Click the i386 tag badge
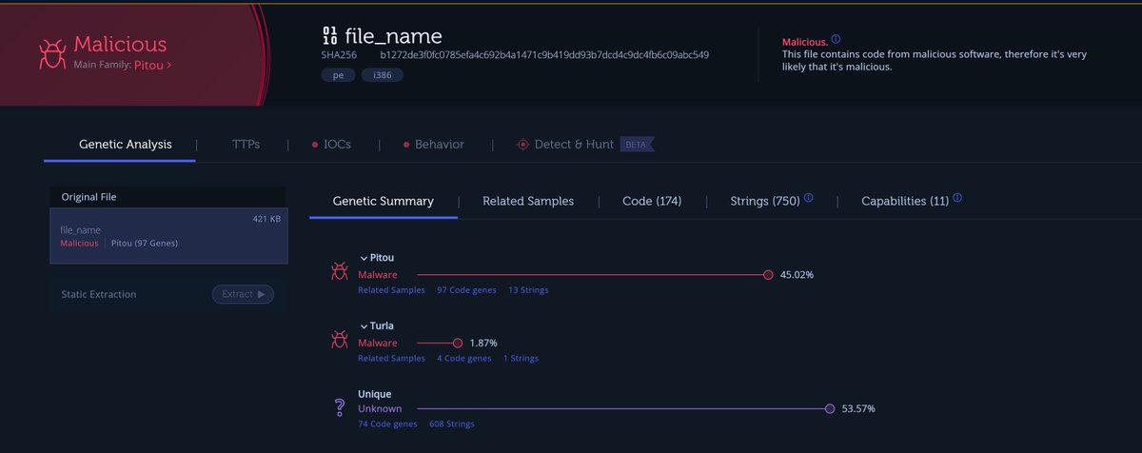 (x=382, y=74)
